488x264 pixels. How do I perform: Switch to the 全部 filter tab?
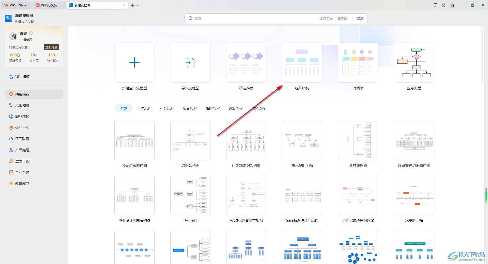124,108
